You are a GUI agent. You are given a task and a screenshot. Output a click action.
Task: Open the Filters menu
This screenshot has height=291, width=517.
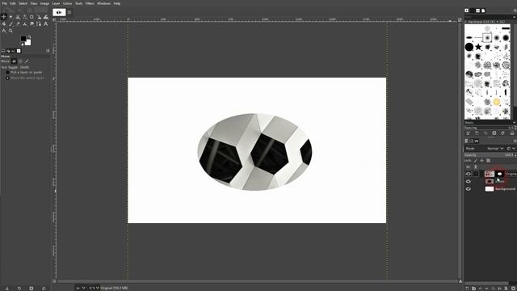[x=90, y=3]
